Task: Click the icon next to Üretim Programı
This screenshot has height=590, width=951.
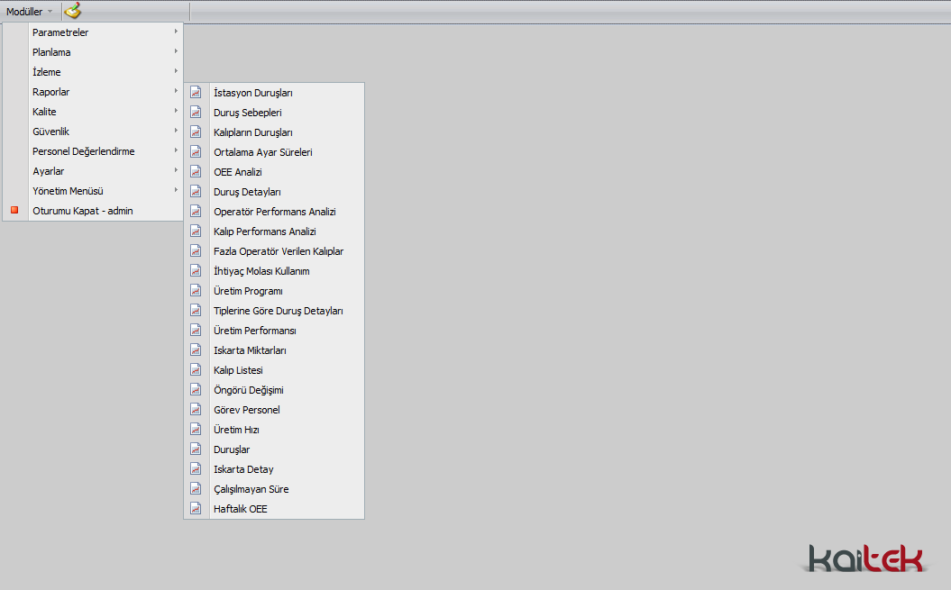Action: tap(196, 291)
